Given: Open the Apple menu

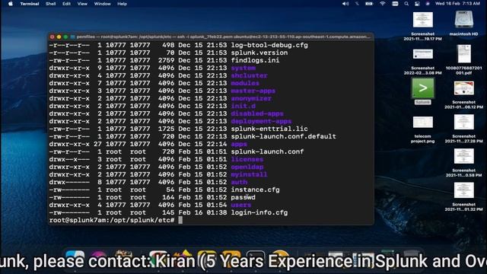Looking at the screenshot, I should [11, 4].
